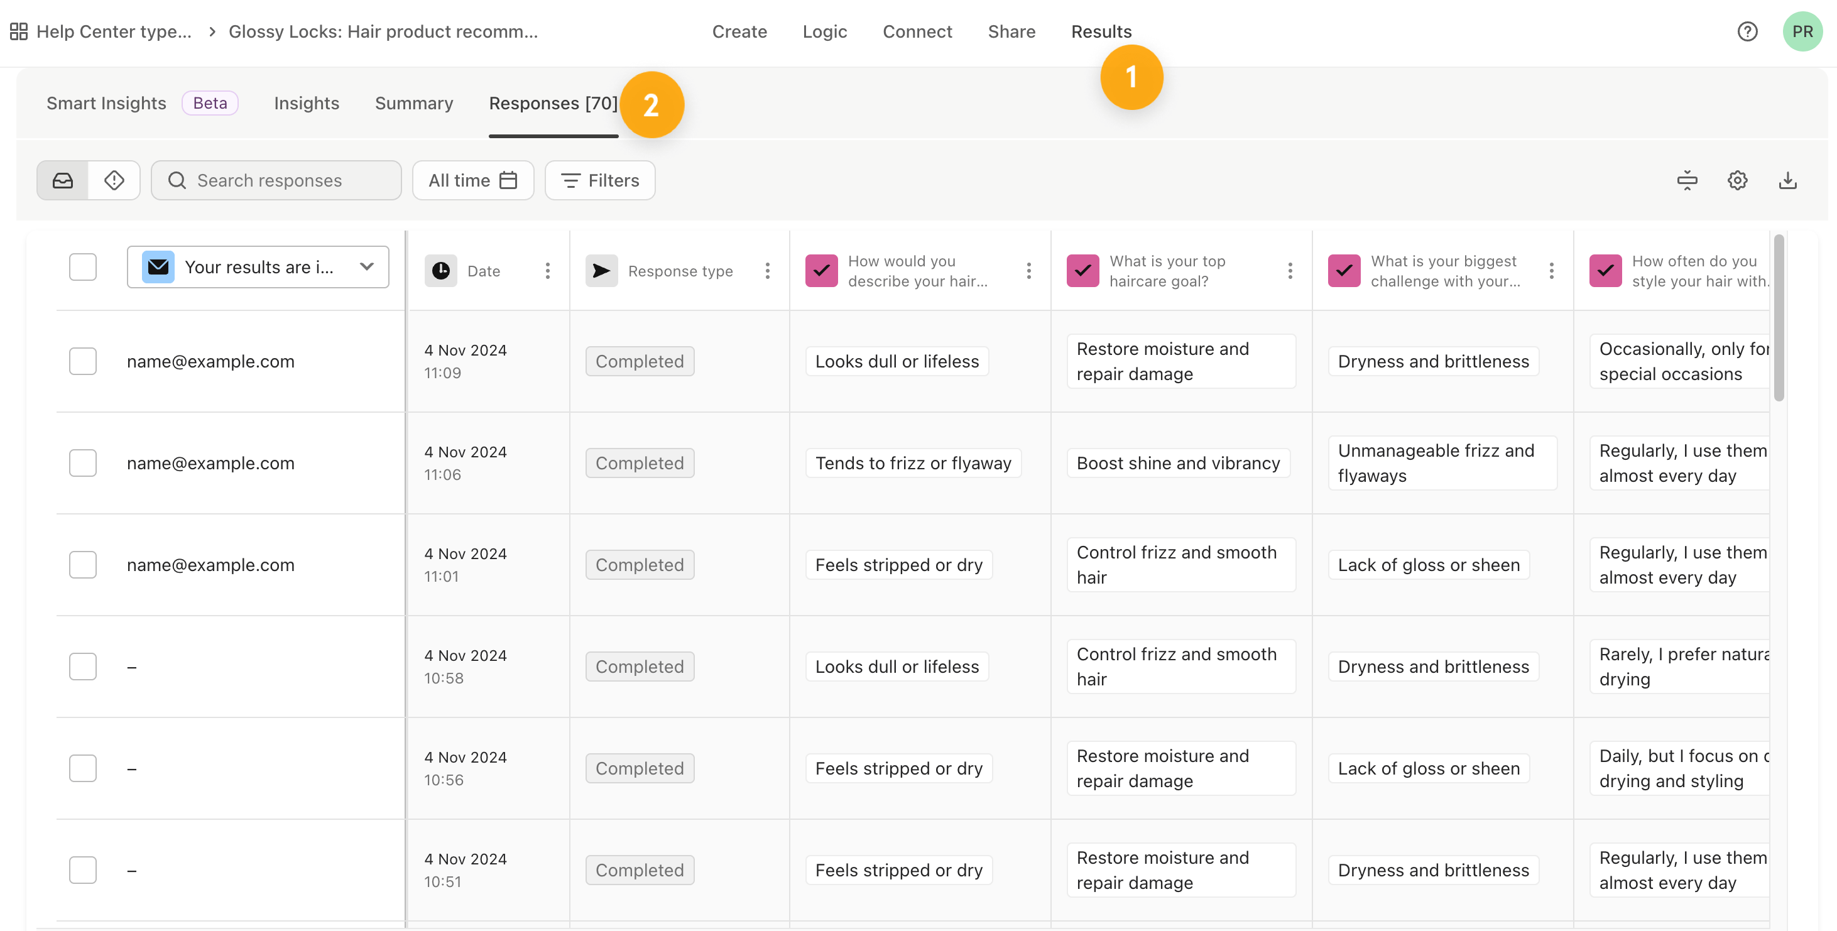The width and height of the screenshot is (1837, 931).
Task: Toggle the select all responses checkbox
Action: pos(83,268)
